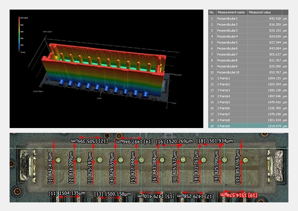
Task: Click the [1] 842.418µm vertical measurement label
Action: (x=50, y=167)
